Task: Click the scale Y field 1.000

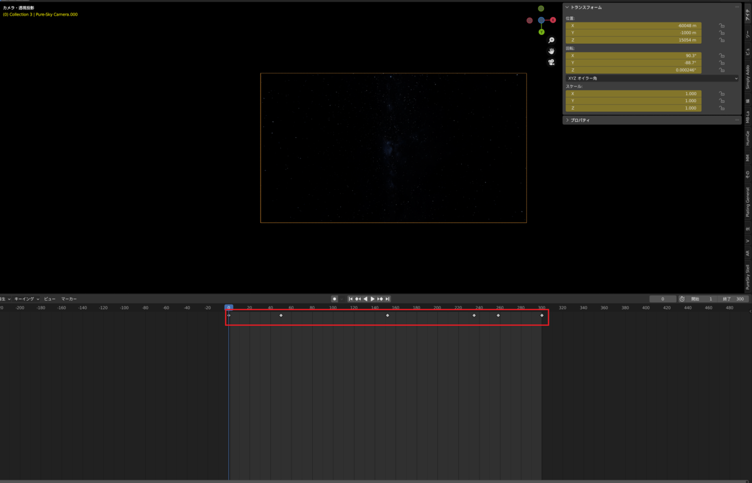Action: tap(634, 101)
